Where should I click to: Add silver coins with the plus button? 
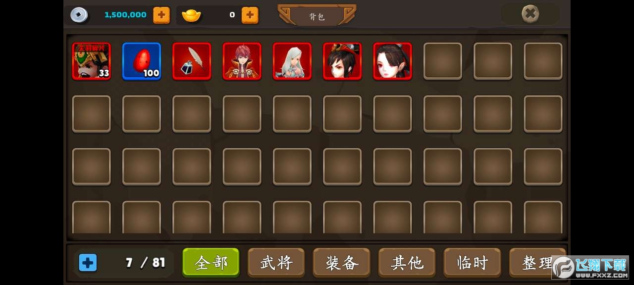[161, 15]
